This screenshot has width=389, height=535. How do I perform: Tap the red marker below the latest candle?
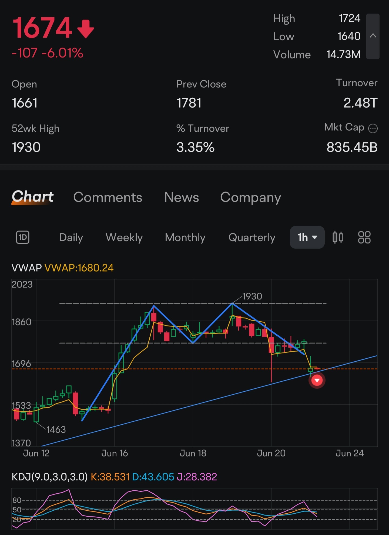tap(317, 380)
